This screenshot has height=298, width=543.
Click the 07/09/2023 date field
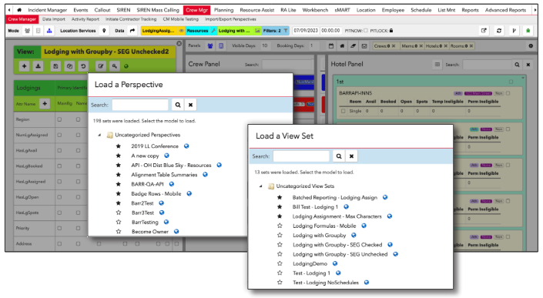click(306, 31)
